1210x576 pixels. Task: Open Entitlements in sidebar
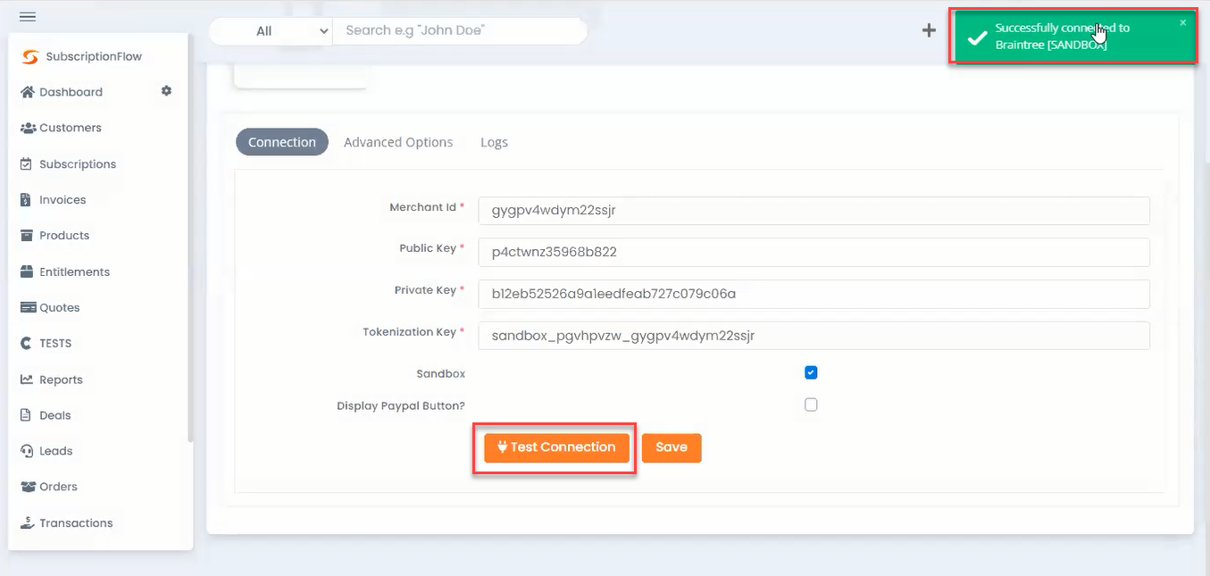(74, 271)
